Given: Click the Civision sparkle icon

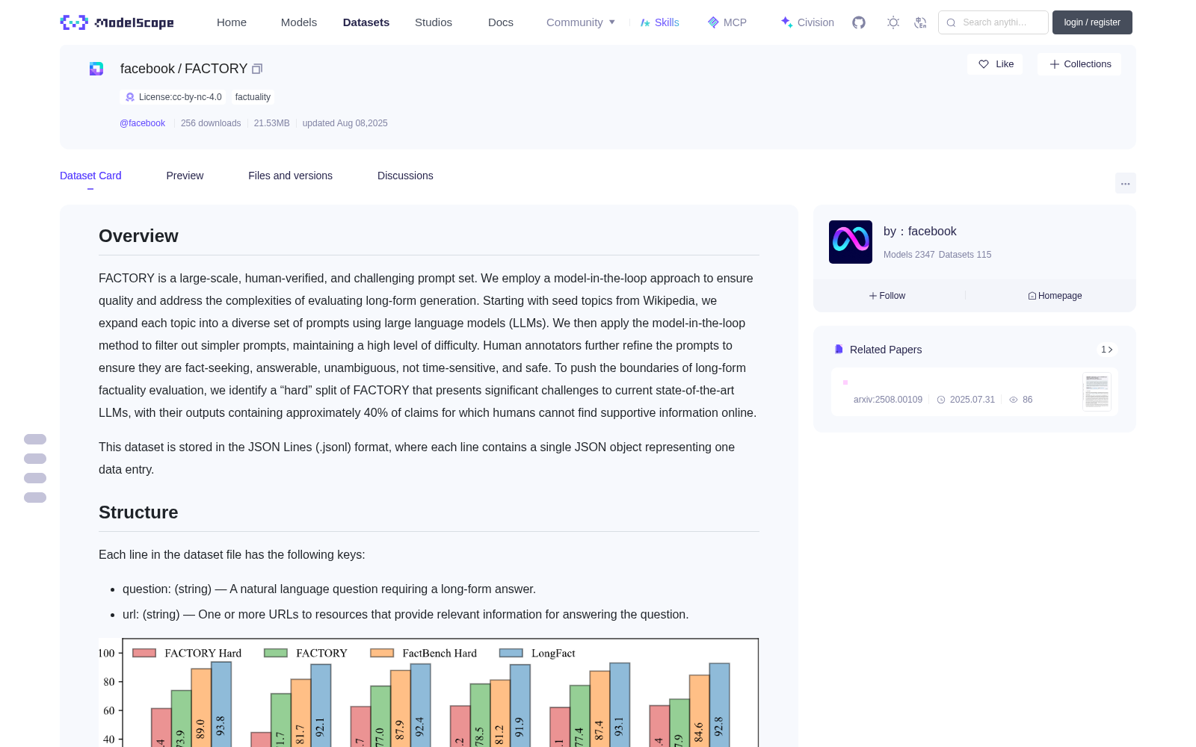Looking at the screenshot, I should (786, 22).
